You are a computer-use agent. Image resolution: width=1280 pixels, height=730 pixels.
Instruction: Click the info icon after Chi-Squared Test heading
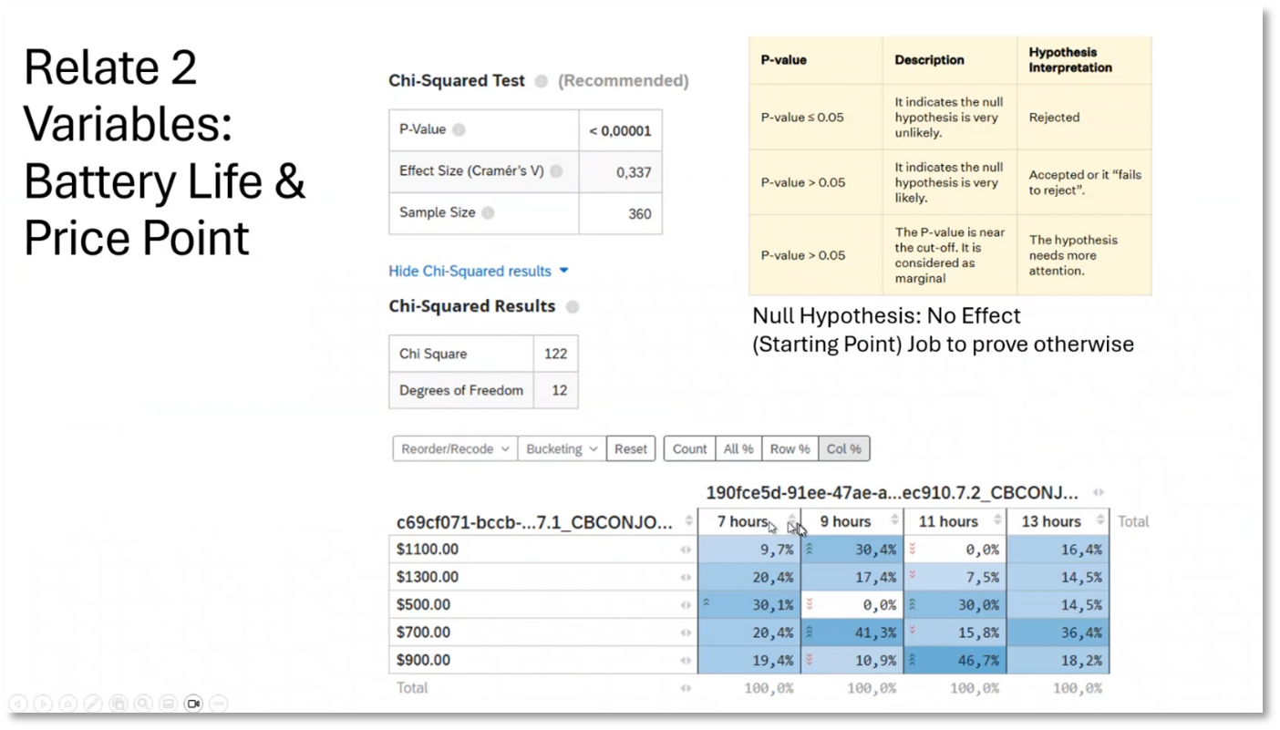click(x=541, y=81)
